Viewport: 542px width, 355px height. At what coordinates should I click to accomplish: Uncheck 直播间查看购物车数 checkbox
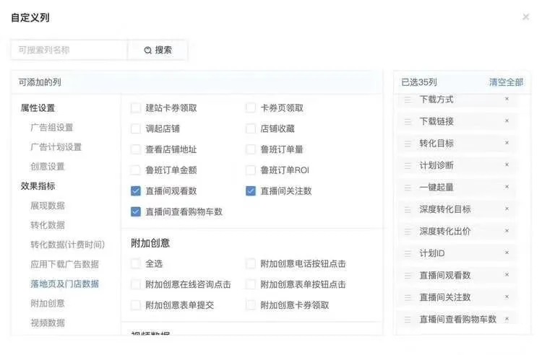136,211
